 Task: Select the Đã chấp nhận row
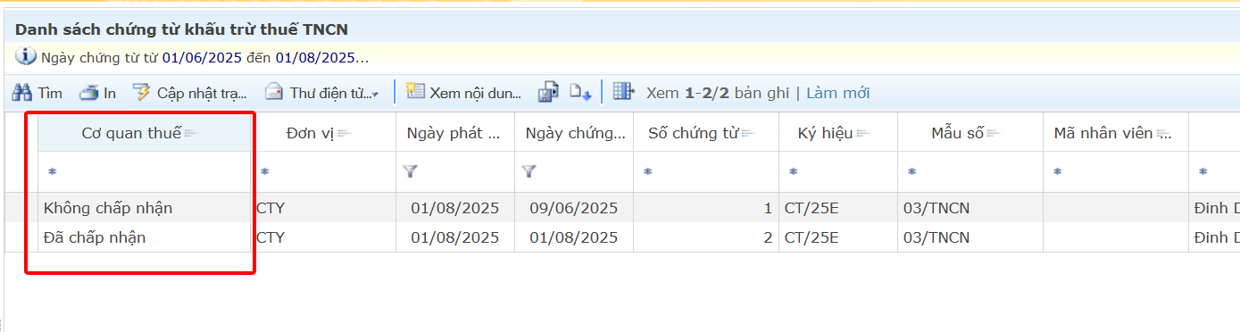pos(620,237)
